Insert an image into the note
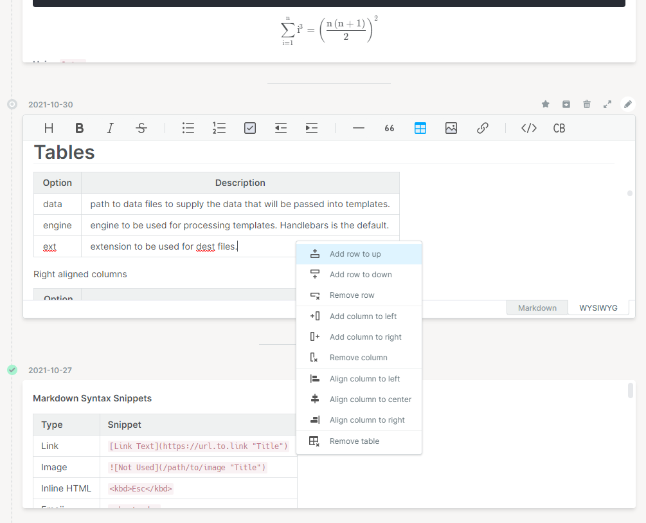Viewport: 646px width, 523px height. (451, 128)
